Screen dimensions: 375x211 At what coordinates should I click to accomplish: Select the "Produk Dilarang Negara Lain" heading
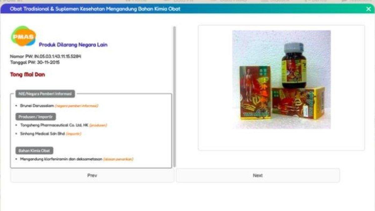(73, 45)
